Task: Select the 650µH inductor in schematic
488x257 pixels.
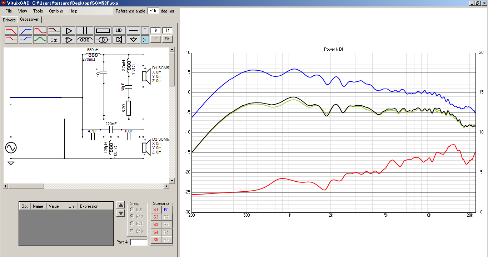Action: (x=94, y=55)
